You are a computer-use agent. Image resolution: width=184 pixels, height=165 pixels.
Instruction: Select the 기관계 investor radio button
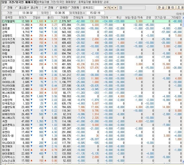pos(69,8)
